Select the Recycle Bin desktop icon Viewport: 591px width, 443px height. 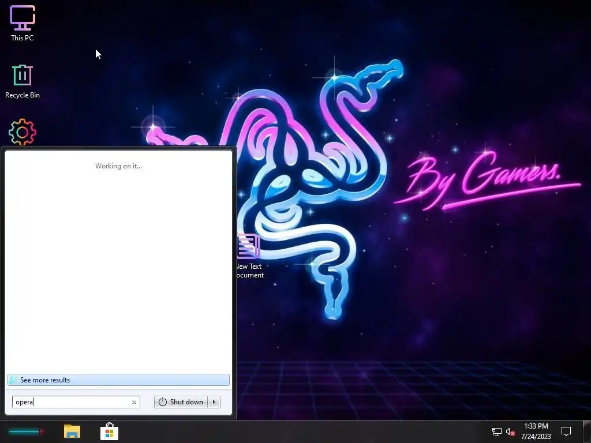point(23,81)
